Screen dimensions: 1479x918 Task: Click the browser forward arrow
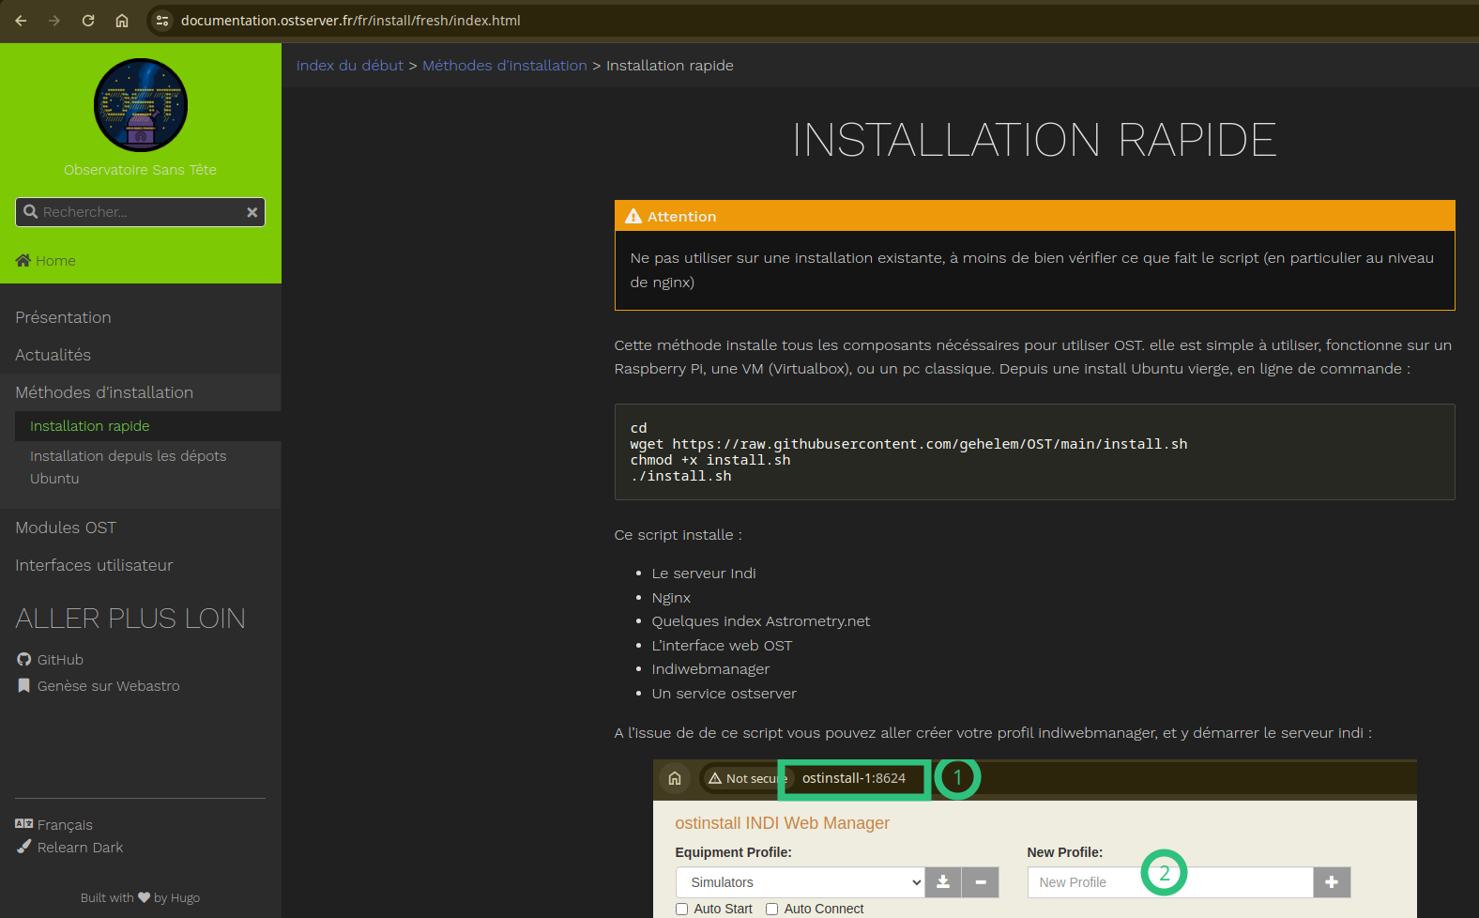click(54, 21)
